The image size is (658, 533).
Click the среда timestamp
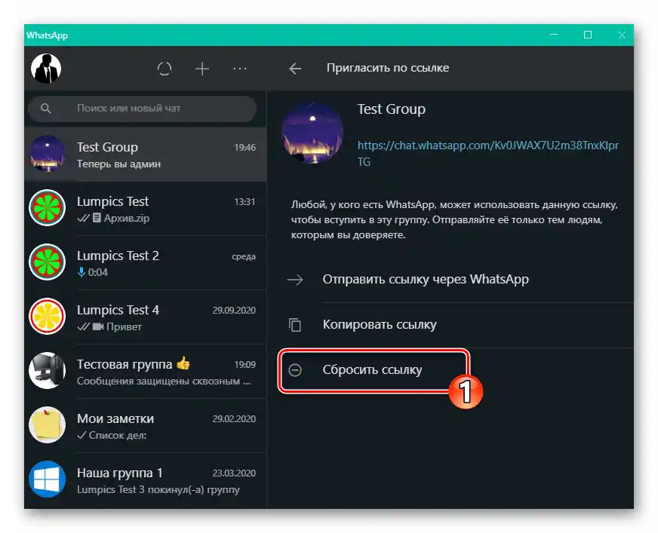[x=244, y=256]
